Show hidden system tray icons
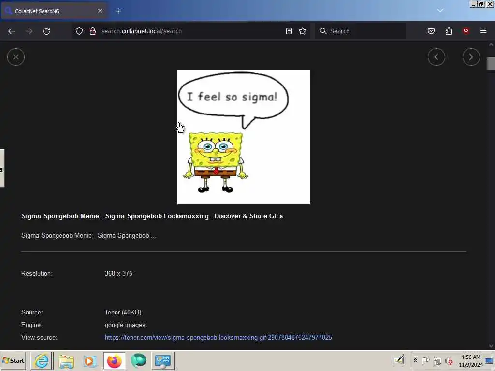495x371 pixels. 415,360
